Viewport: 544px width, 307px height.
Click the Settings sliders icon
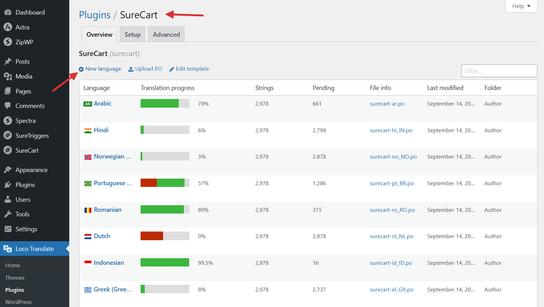coord(8,229)
